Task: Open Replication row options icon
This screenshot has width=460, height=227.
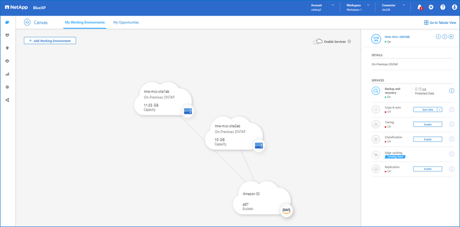Action: [452, 169]
